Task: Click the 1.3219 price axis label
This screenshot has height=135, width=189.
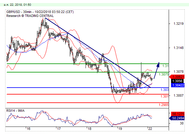Action: pyautogui.click(x=178, y=24)
